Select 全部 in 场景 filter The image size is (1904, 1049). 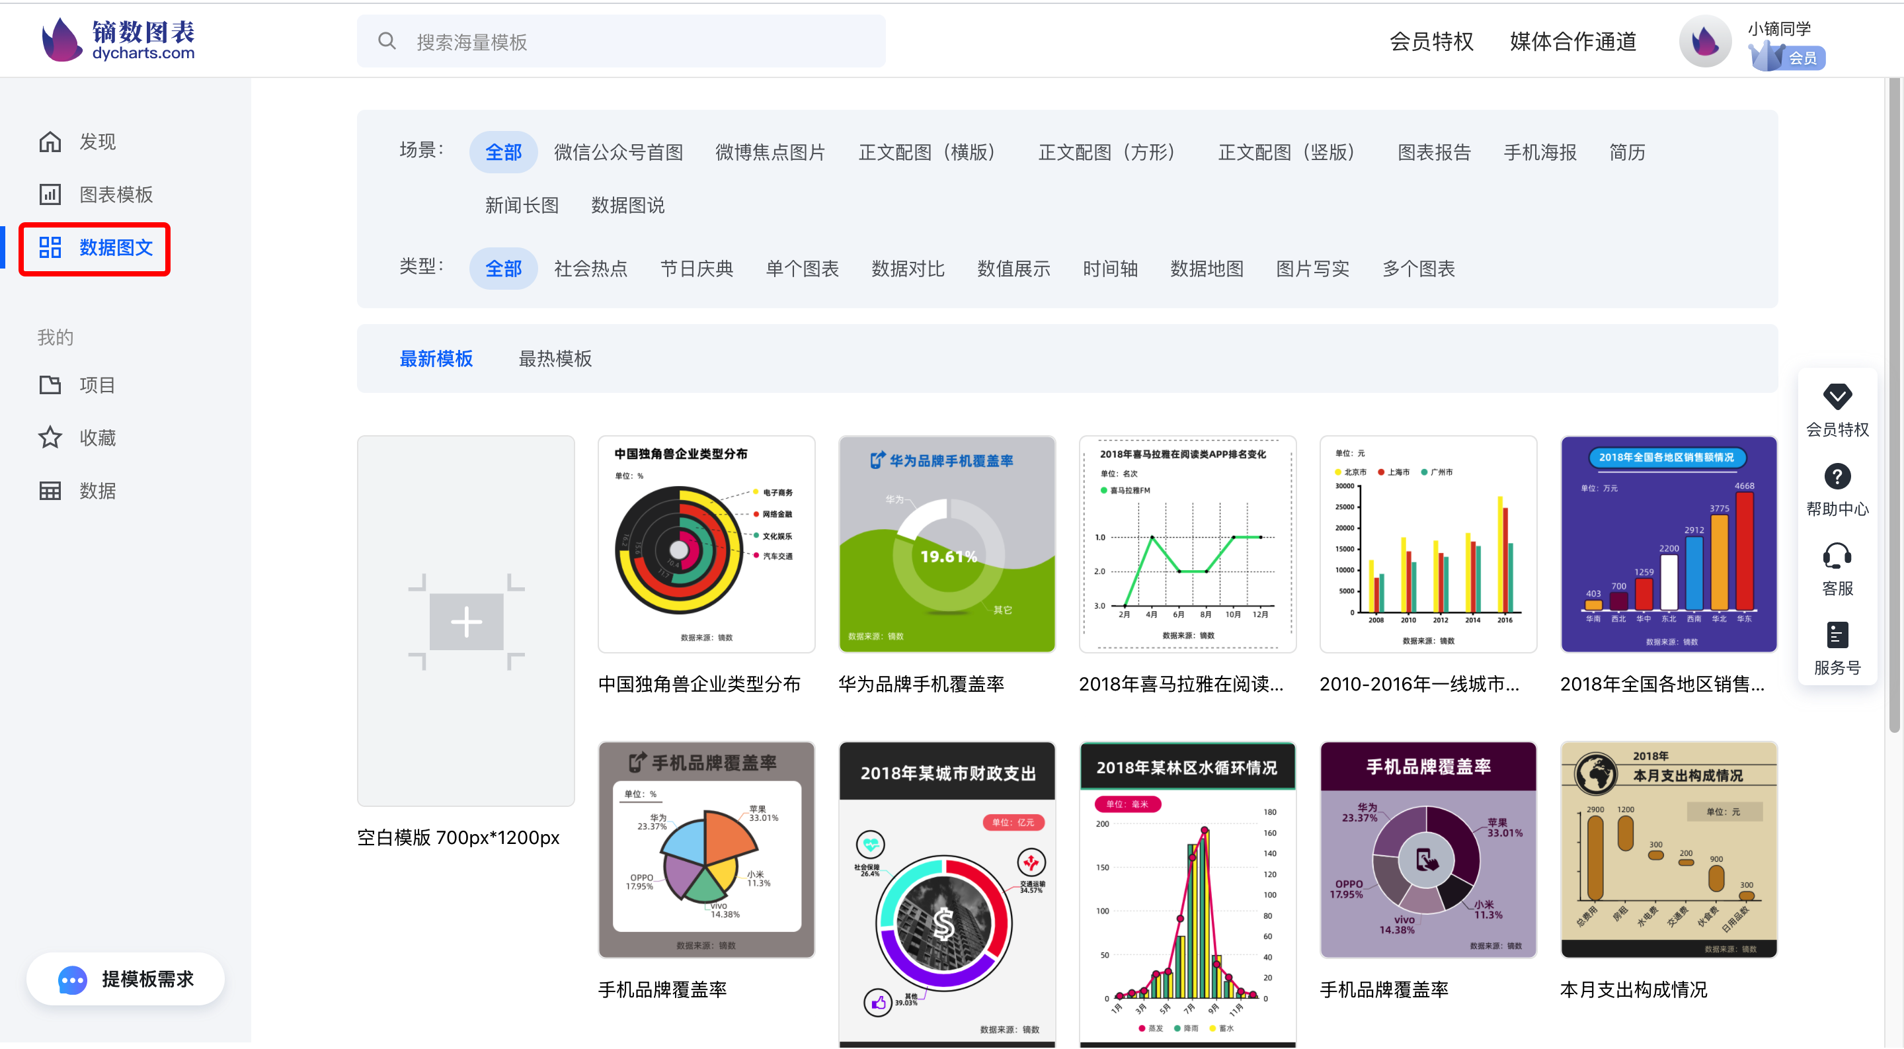tap(503, 152)
